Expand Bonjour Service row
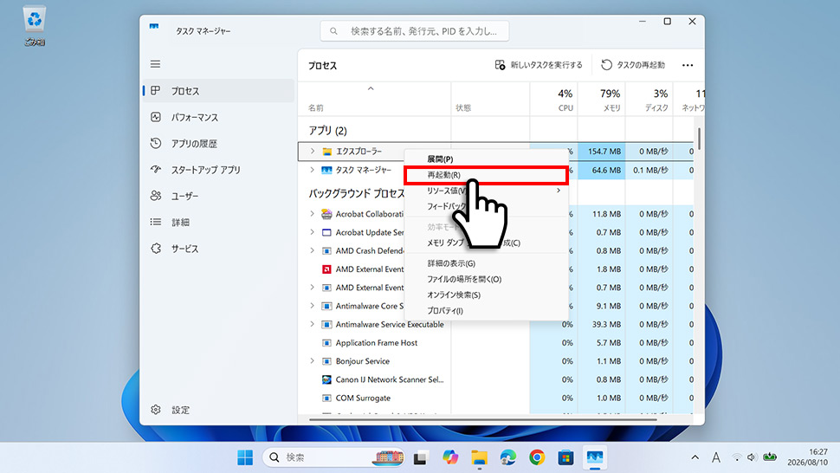This screenshot has width=840, height=473. click(x=313, y=361)
